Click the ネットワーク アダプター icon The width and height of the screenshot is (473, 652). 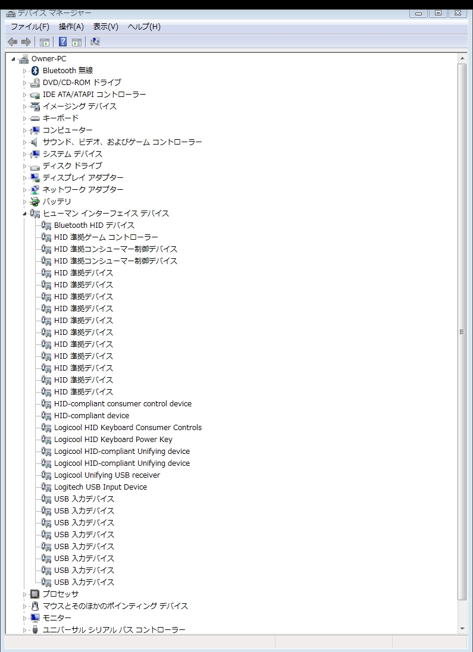click(x=35, y=190)
